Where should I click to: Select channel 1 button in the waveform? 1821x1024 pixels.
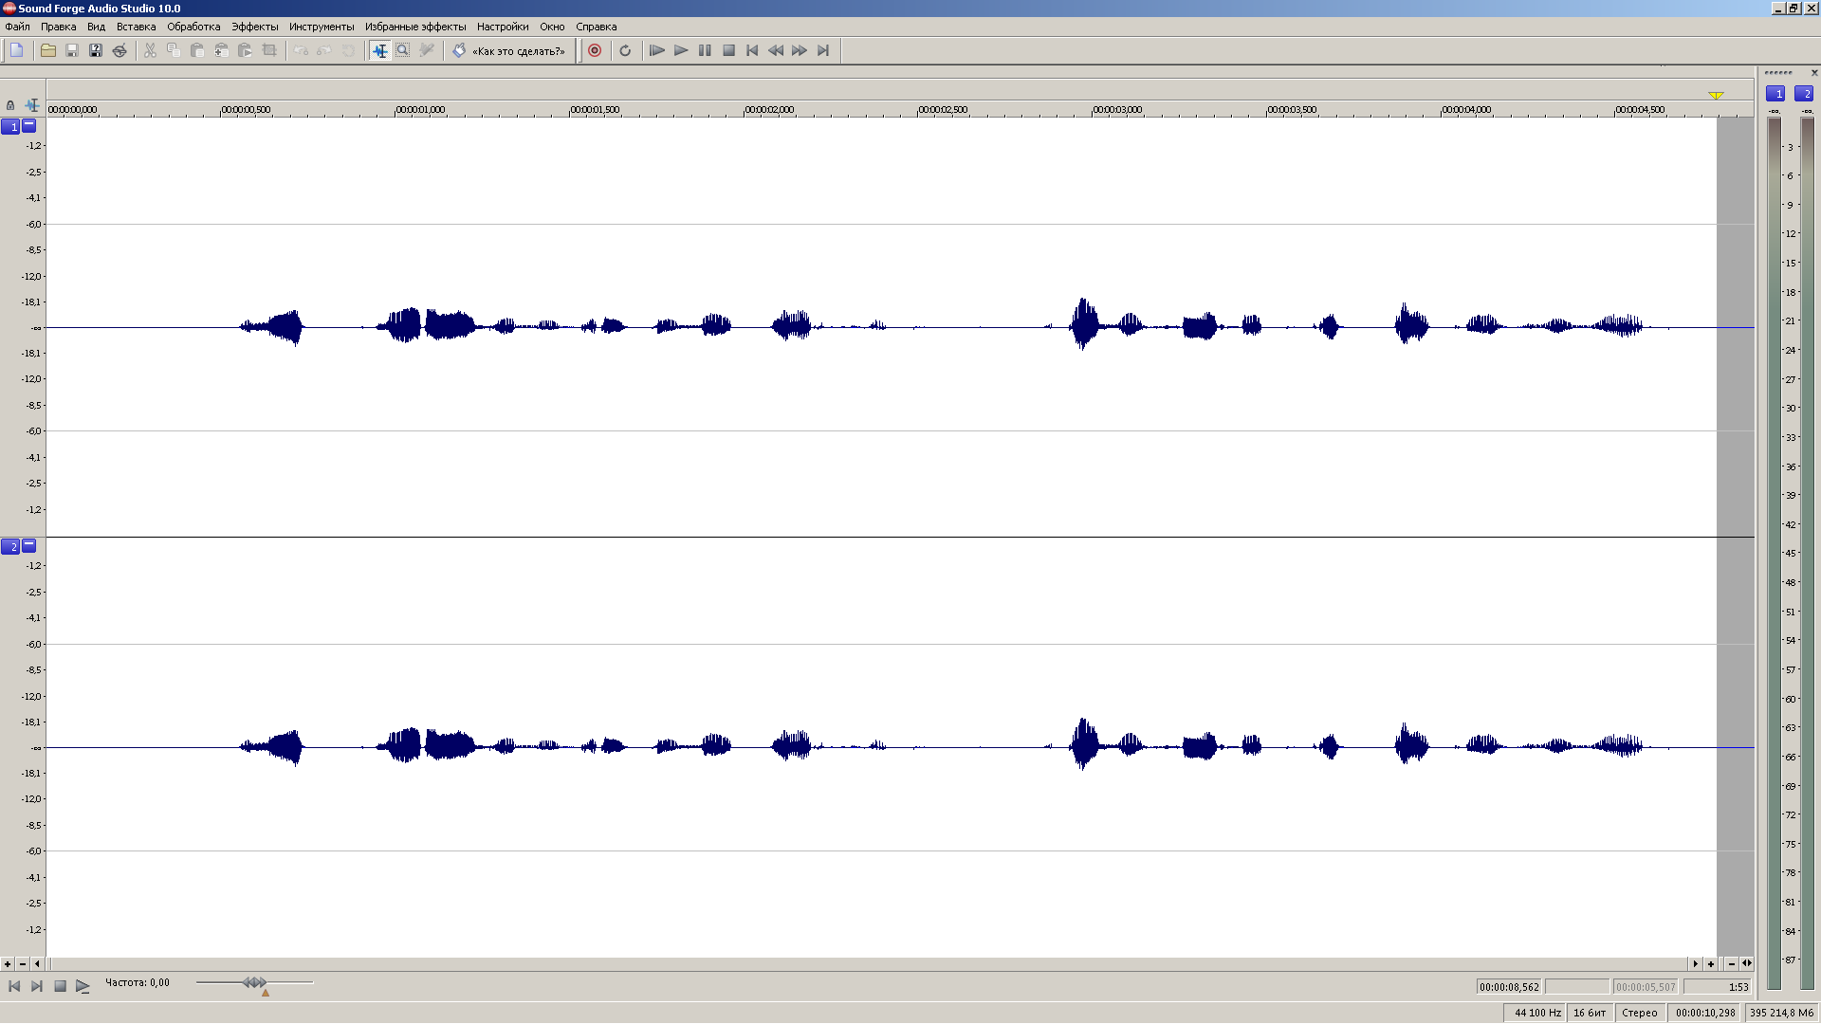(10, 126)
